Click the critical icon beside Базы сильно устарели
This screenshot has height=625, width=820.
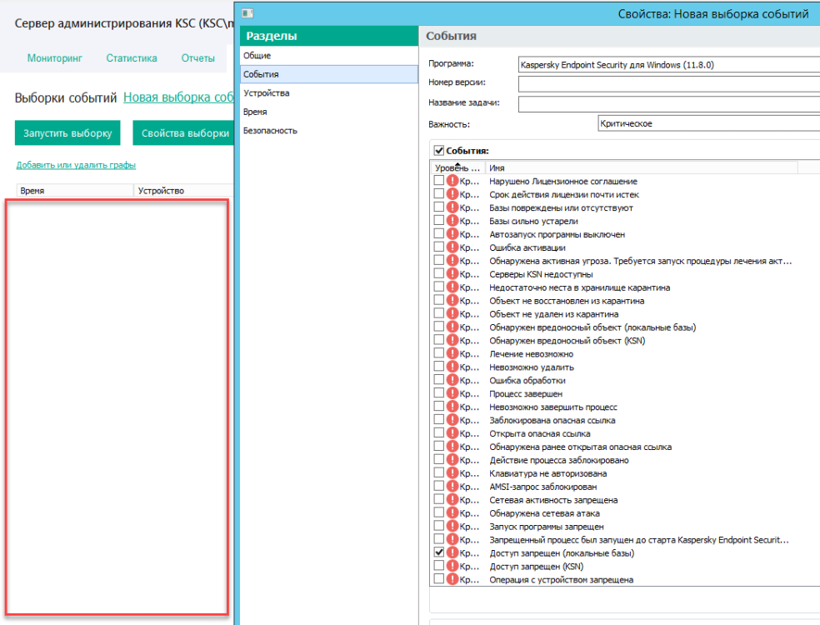click(x=452, y=221)
